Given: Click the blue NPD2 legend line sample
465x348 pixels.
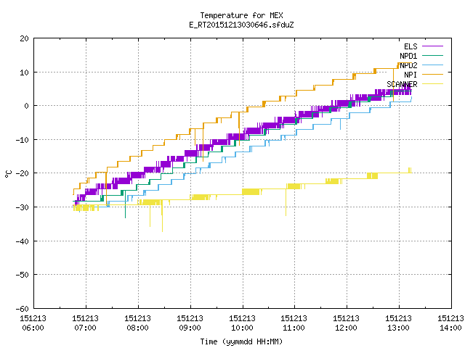Looking at the screenshot, I should 432,65.
